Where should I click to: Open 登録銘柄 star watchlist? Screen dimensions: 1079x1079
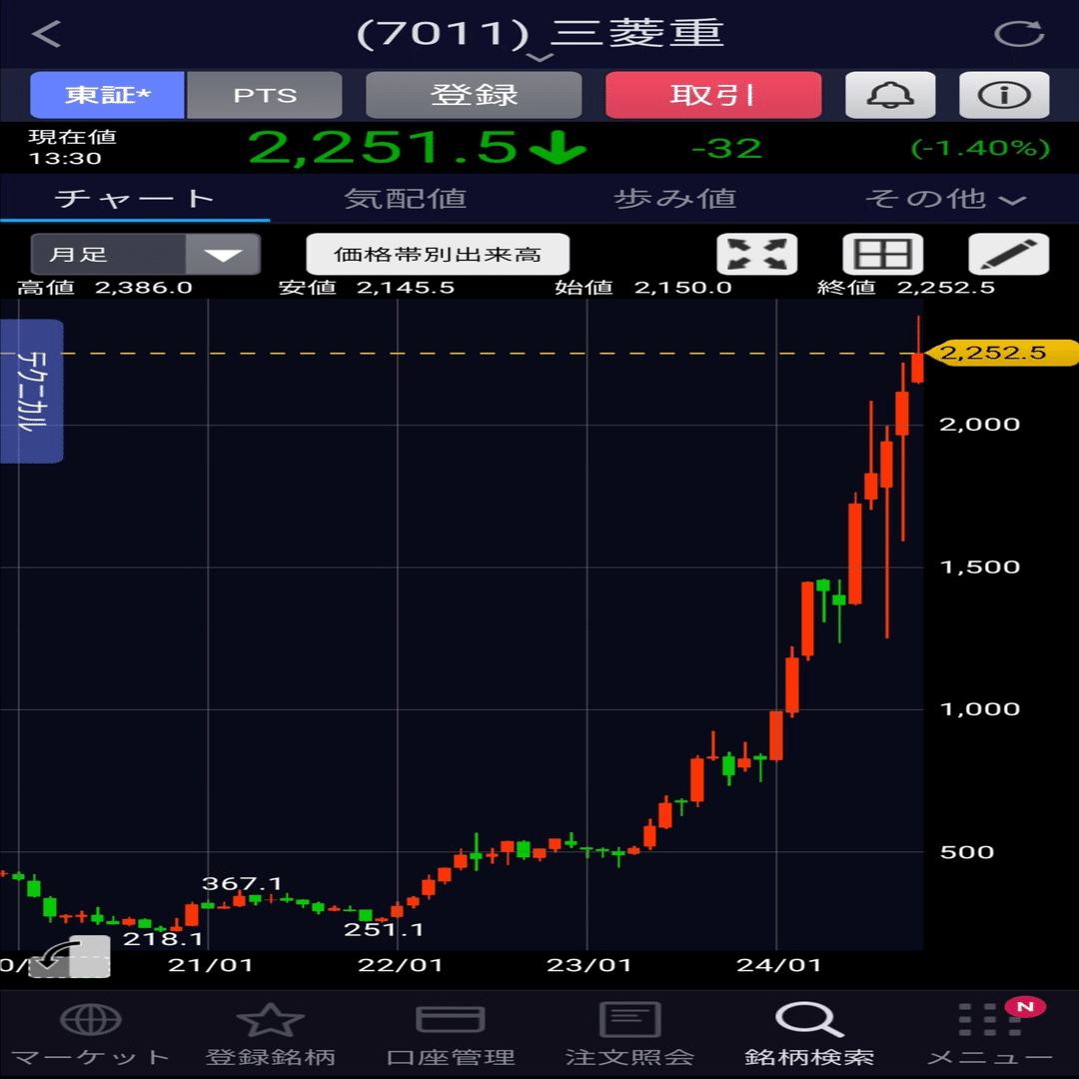click(x=270, y=1032)
